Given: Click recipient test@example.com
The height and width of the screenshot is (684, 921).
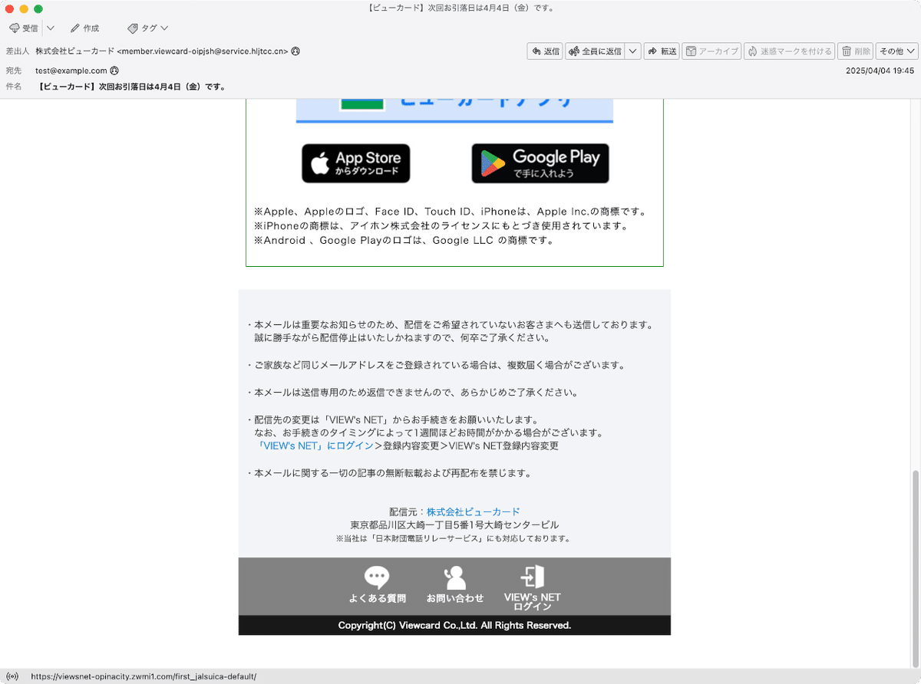Looking at the screenshot, I should click(x=71, y=70).
